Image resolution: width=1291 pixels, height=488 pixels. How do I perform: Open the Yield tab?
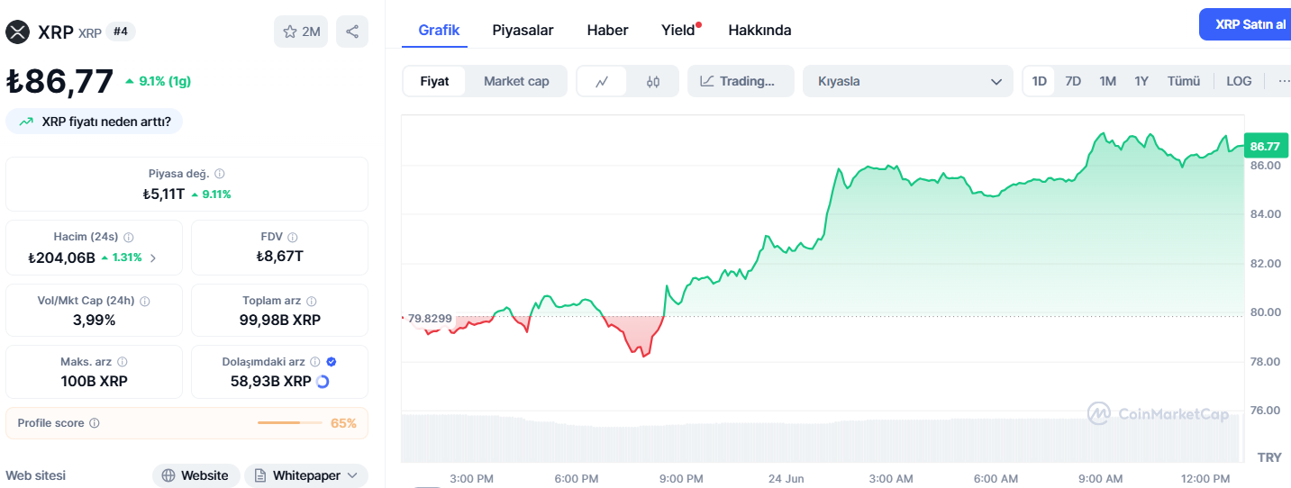(678, 30)
